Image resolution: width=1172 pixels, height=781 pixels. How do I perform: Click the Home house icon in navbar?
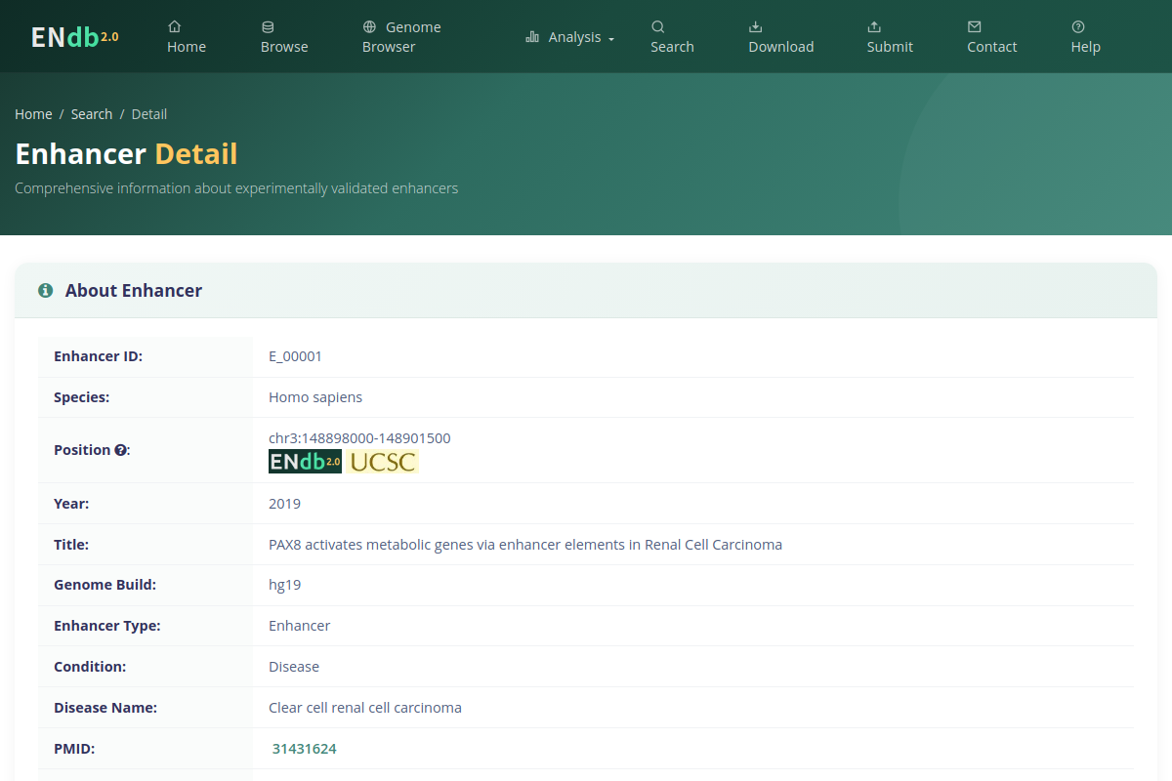point(174,26)
